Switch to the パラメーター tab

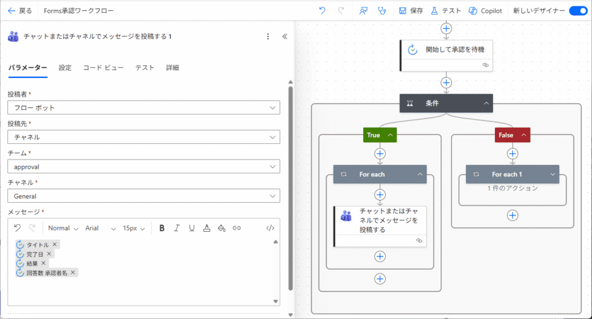pyautogui.click(x=28, y=68)
